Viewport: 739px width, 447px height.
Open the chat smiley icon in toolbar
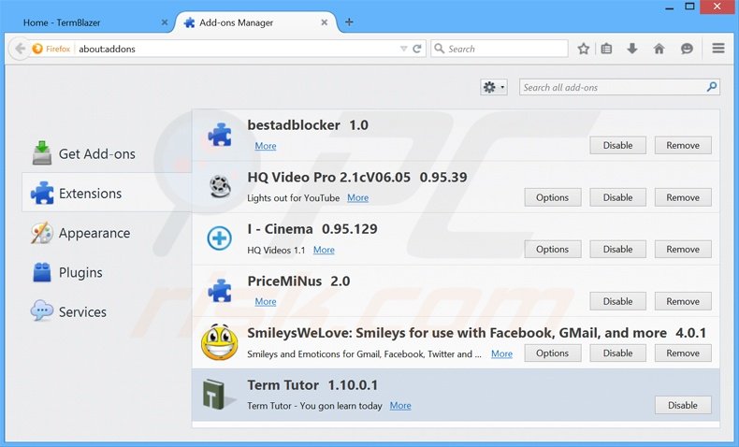pos(687,49)
